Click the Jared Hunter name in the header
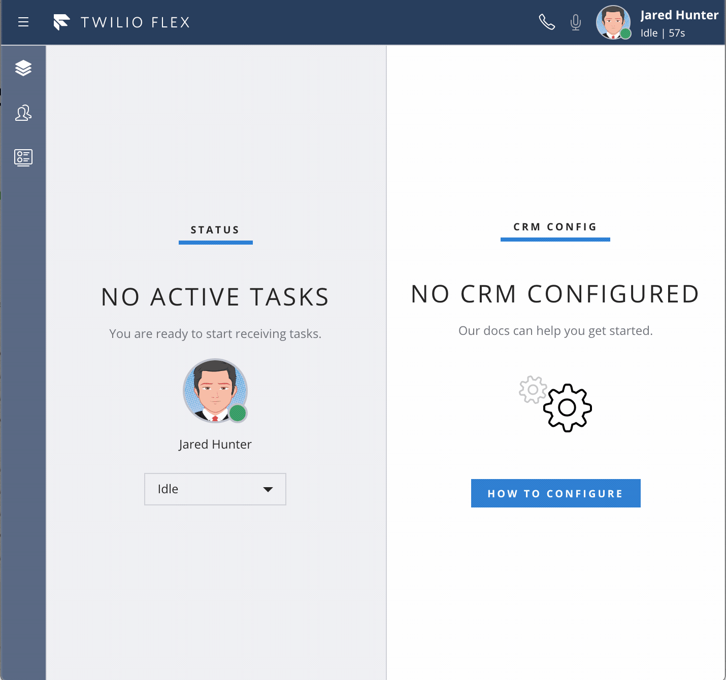 click(x=679, y=15)
